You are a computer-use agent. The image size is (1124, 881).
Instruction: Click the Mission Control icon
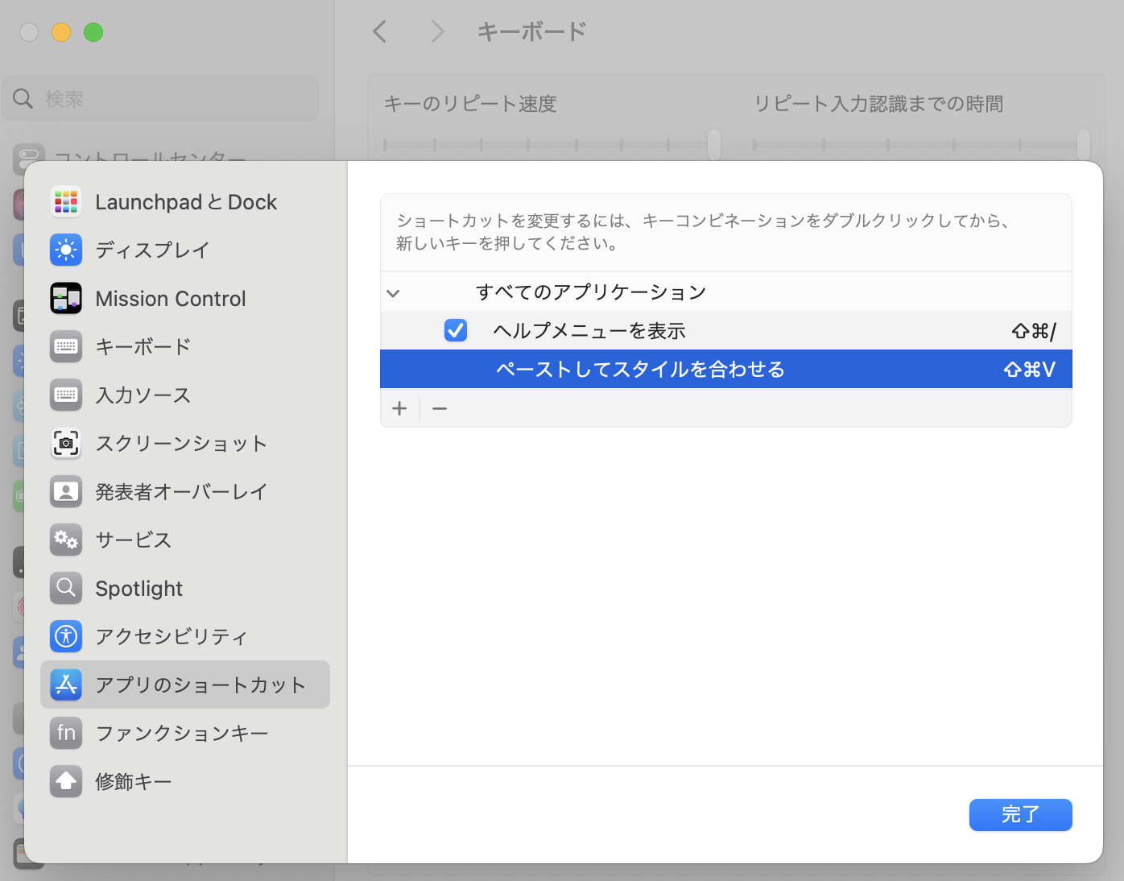(66, 299)
